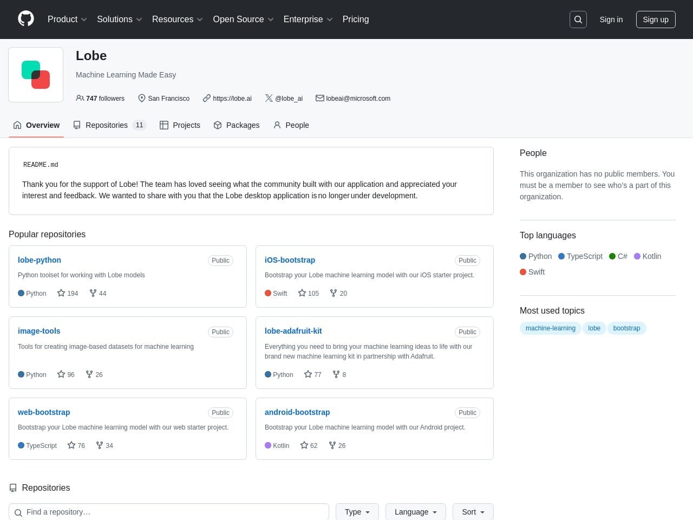Image resolution: width=693 pixels, height=520 pixels.
Task: Click the GitHub logo in the header
Action: pos(26,19)
